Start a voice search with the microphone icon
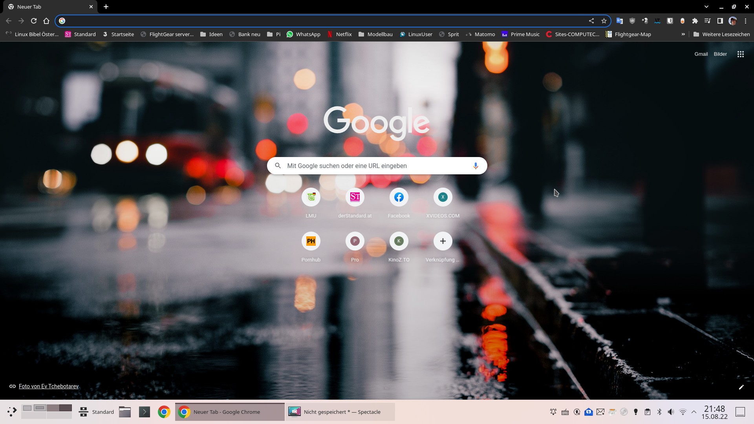The width and height of the screenshot is (754, 424). pos(476,166)
